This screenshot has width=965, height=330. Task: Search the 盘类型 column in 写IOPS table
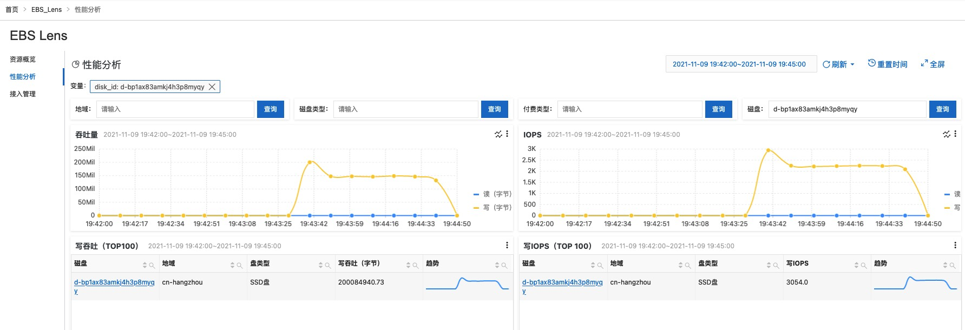click(x=776, y=265)
